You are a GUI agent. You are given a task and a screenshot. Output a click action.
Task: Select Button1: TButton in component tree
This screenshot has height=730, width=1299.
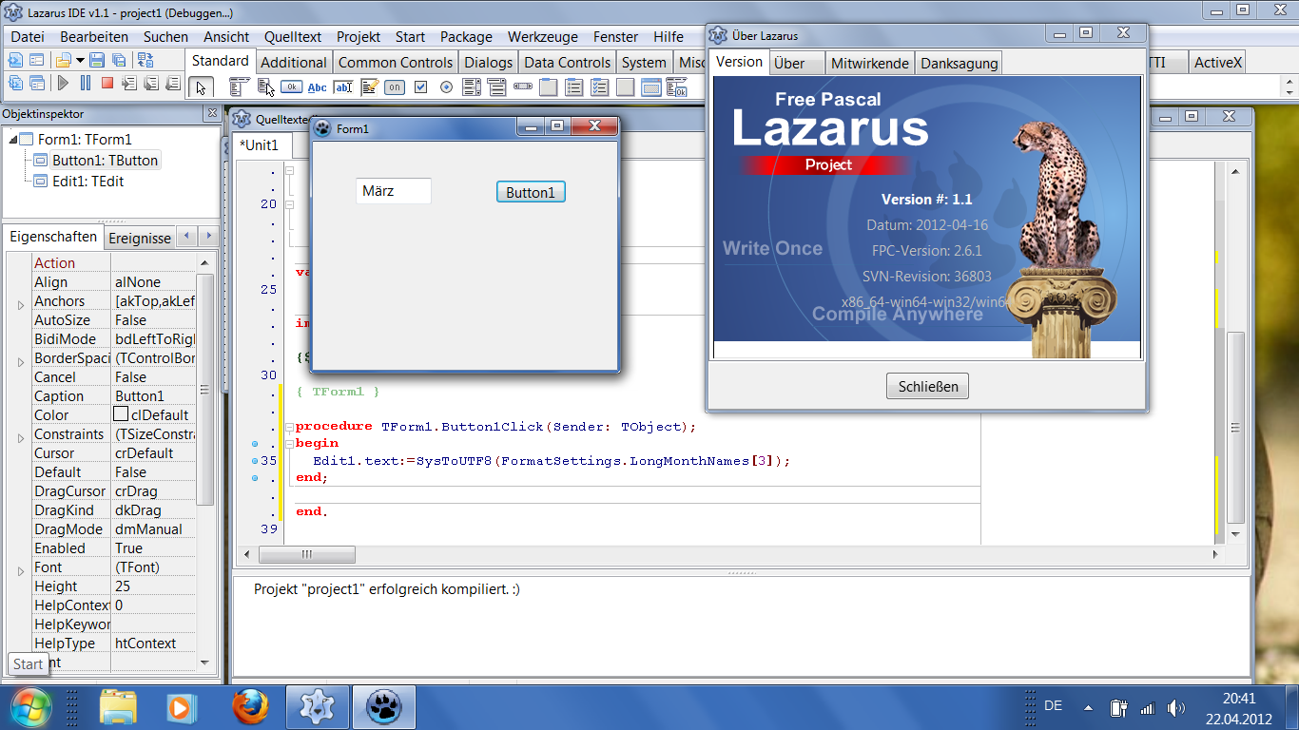105,160
